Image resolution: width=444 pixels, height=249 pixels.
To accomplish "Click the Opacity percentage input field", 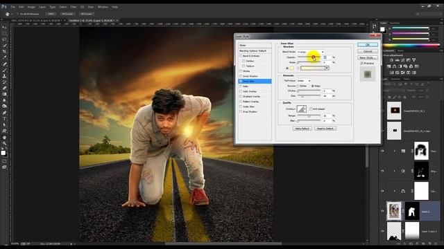I will click(x=327, y=57).
